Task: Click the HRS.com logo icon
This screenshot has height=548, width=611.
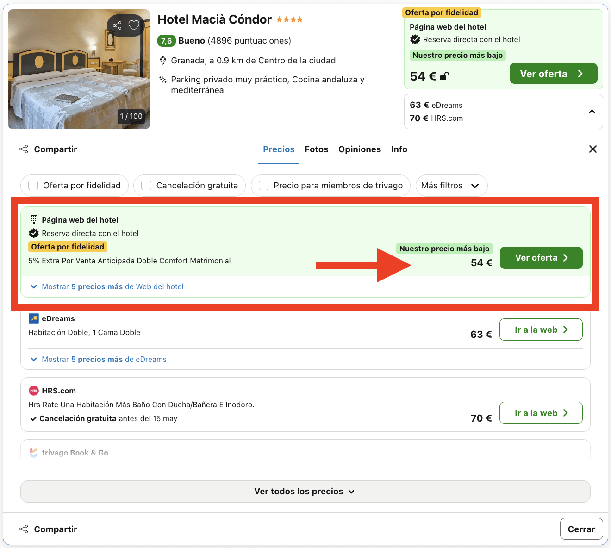Action: tap(33, 391)
